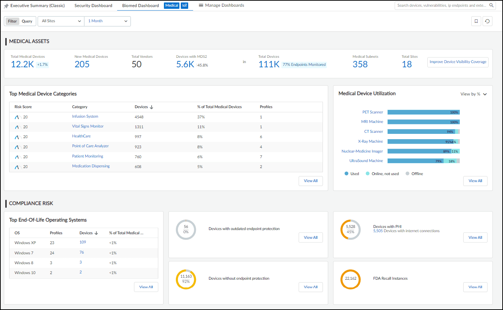
Task: Click the CT Scanner utilization bar
Action: click(x=424, y=132)
